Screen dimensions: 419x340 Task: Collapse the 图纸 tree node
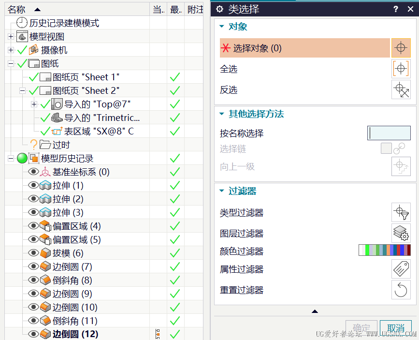(x=11, y=64)
